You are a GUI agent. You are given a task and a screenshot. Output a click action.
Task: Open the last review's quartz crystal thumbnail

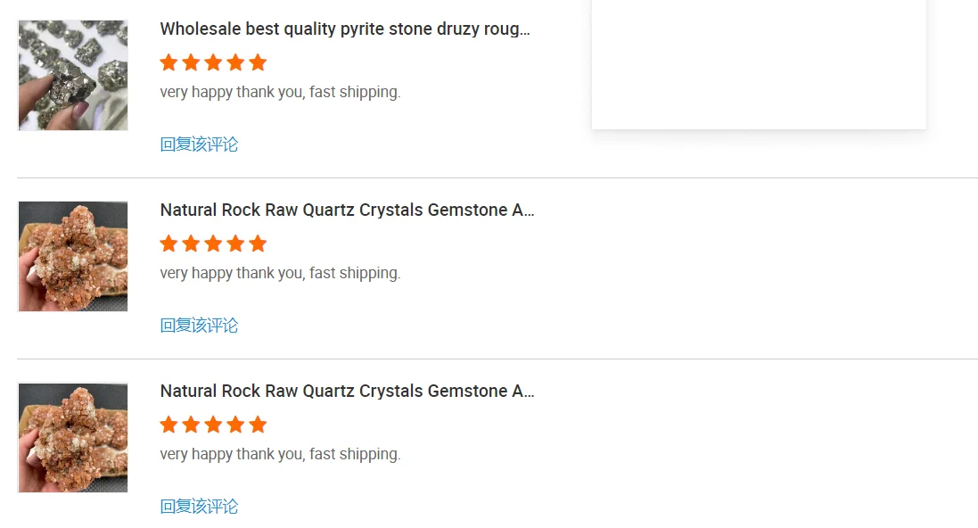73,438
